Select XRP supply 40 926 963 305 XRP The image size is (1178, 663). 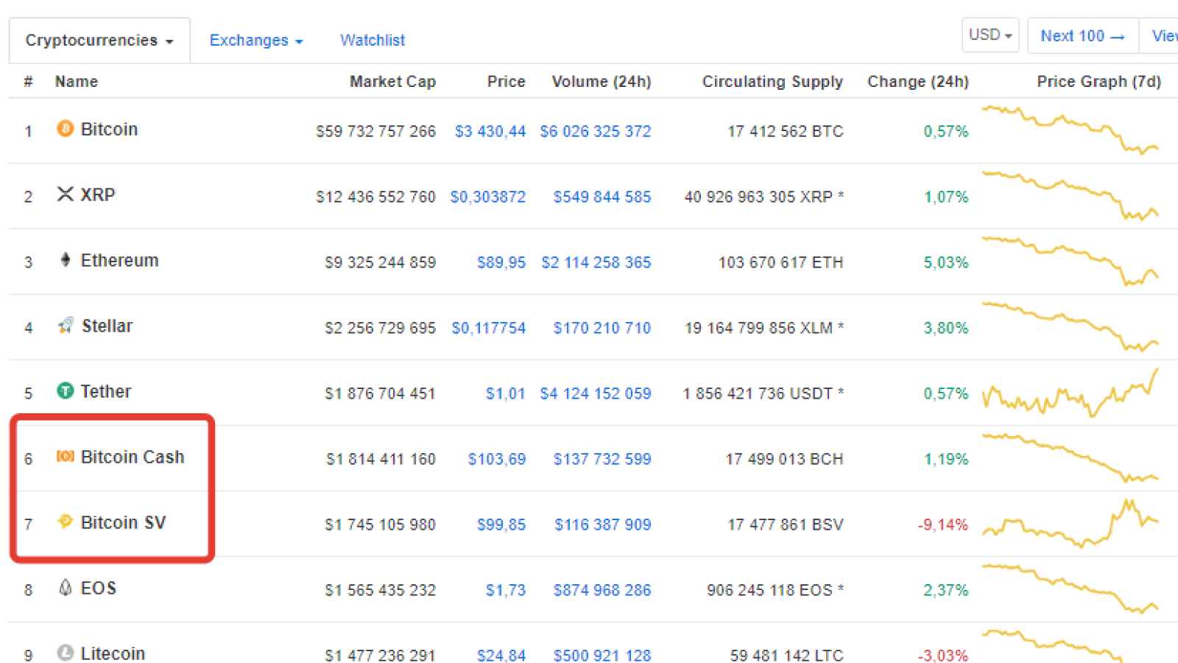764,197
